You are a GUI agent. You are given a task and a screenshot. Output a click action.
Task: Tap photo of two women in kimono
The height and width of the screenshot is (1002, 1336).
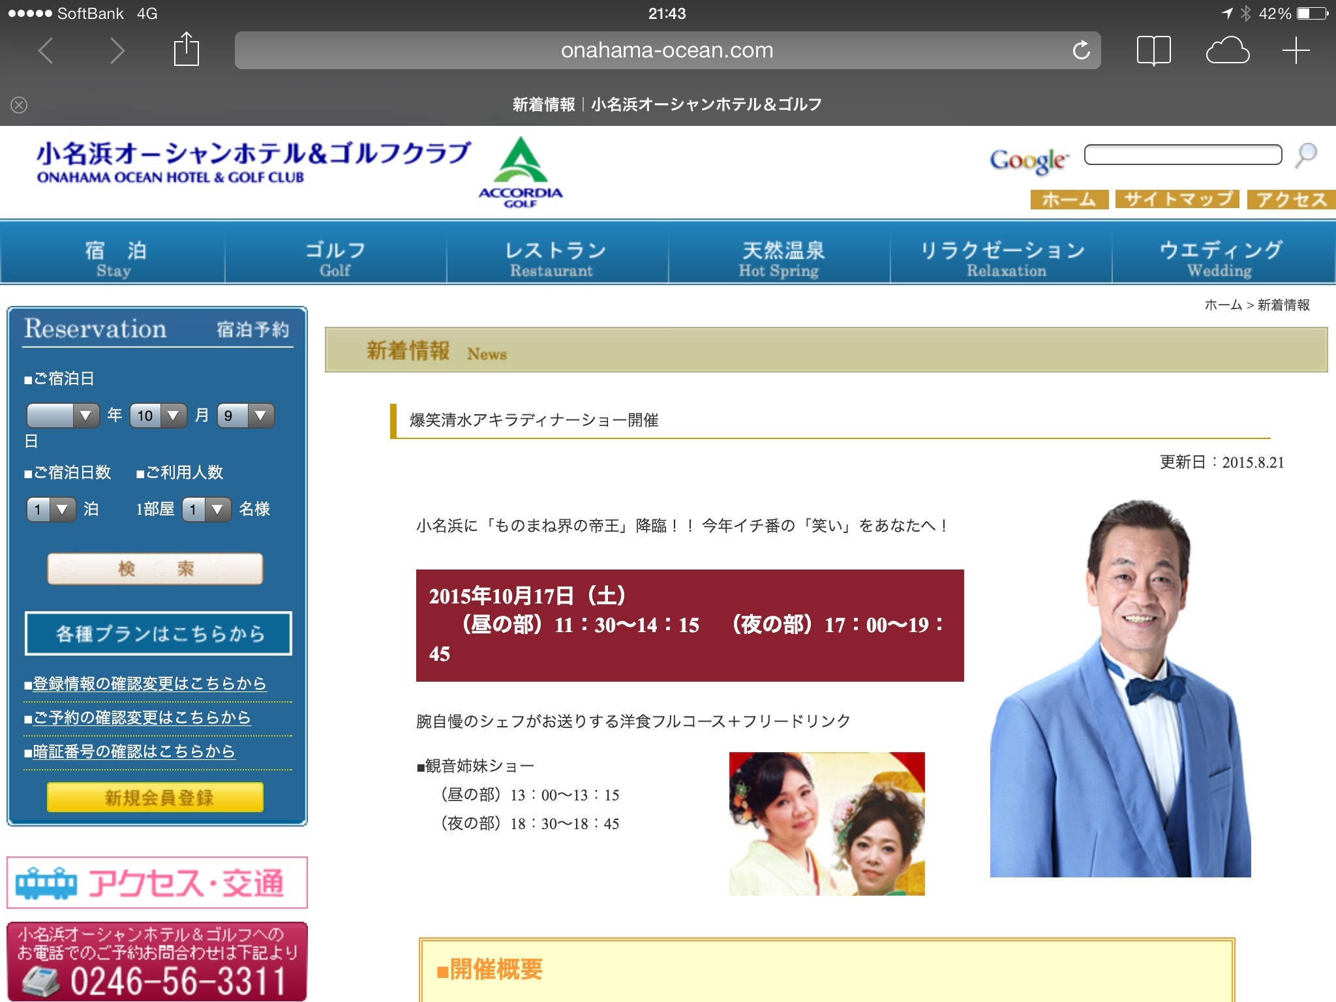coord(827,823)
